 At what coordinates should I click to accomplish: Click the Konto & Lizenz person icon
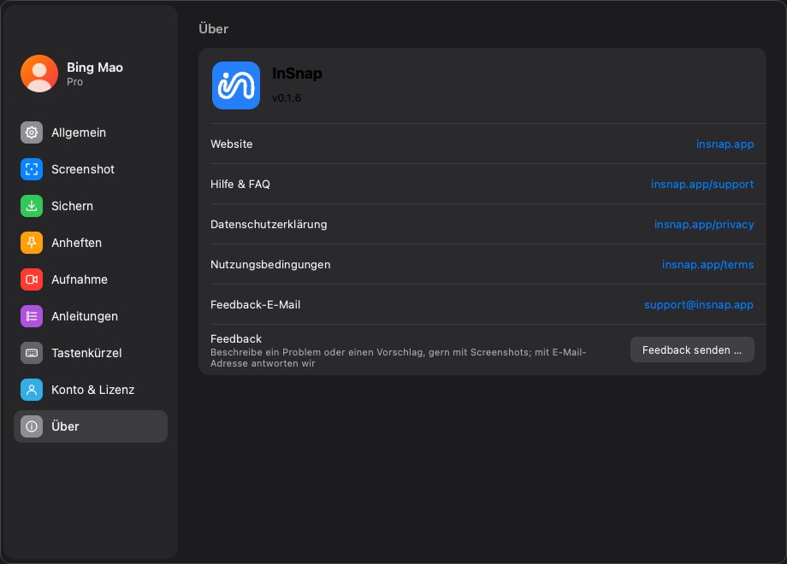(32, 390)
